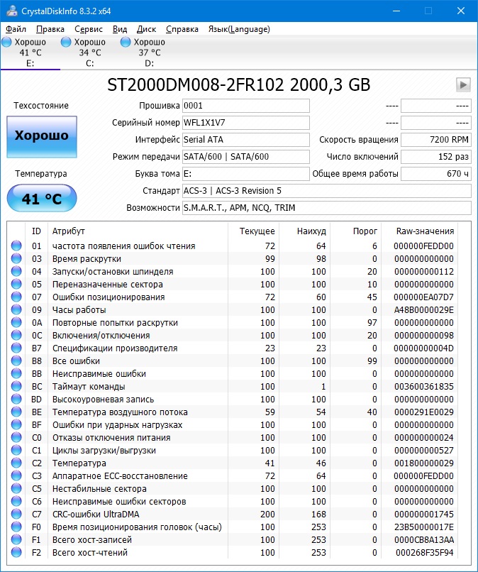Viewport: 478px width, 572px height.
Task: Select row 'Спецификации производителя'
Action: [233, 348]
